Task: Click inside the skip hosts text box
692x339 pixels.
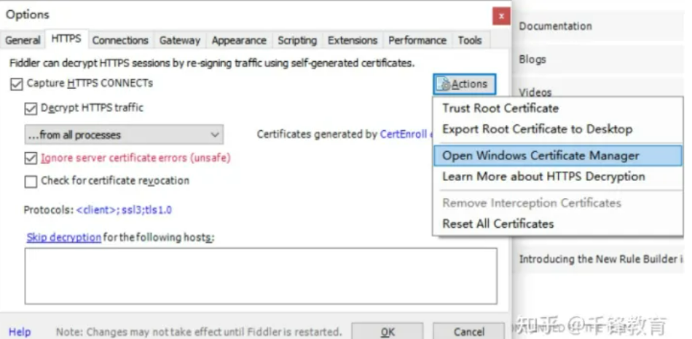Action: point(261,276)
